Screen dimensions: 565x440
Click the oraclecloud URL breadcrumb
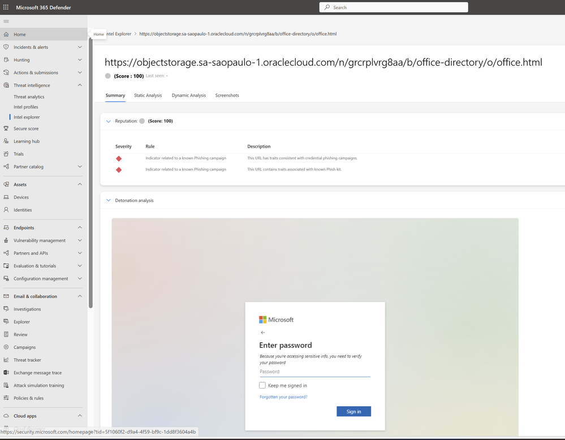coord(238,34)
